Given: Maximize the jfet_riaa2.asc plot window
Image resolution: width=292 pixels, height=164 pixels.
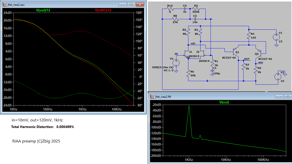Looking at the screenshot, I should click(131, 5).
